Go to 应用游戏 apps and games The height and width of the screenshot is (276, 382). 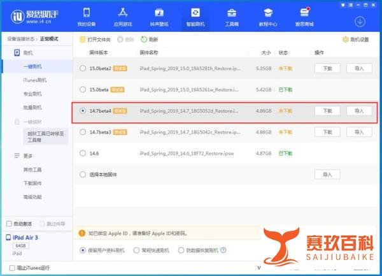[123, 17]
